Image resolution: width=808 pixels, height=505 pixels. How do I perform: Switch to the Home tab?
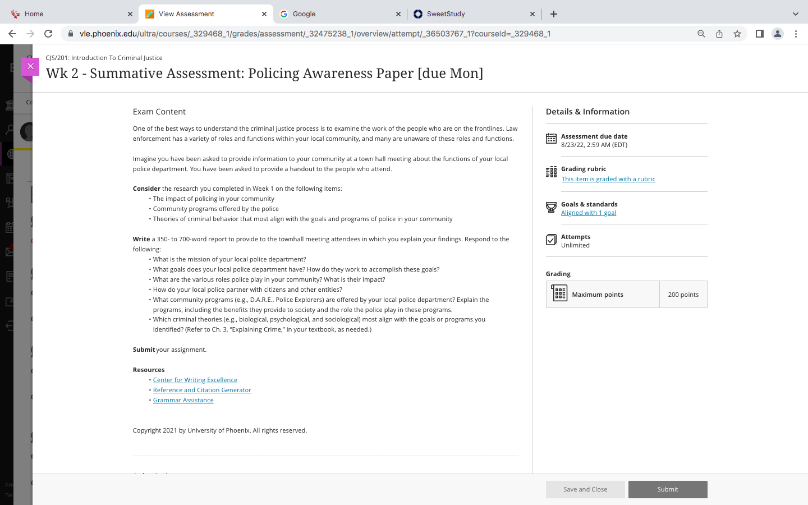[70, 14]
